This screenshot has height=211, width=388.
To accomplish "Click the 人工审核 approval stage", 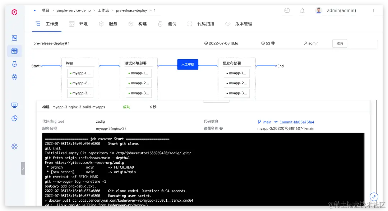I will [188, 64].
